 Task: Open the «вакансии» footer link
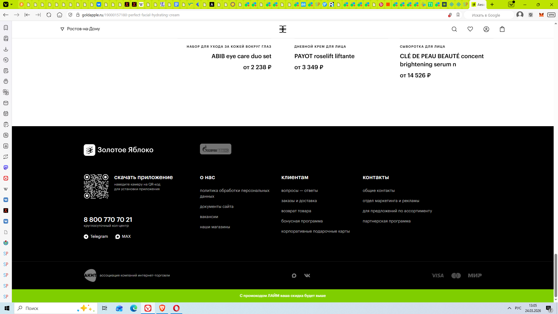209,217
